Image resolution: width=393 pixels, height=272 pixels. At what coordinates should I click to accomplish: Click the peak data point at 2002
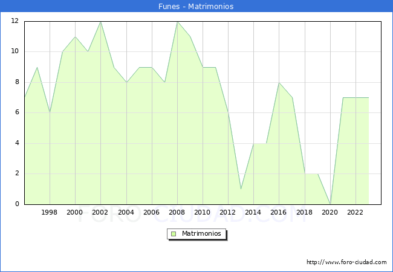click(x=100, y=21)
